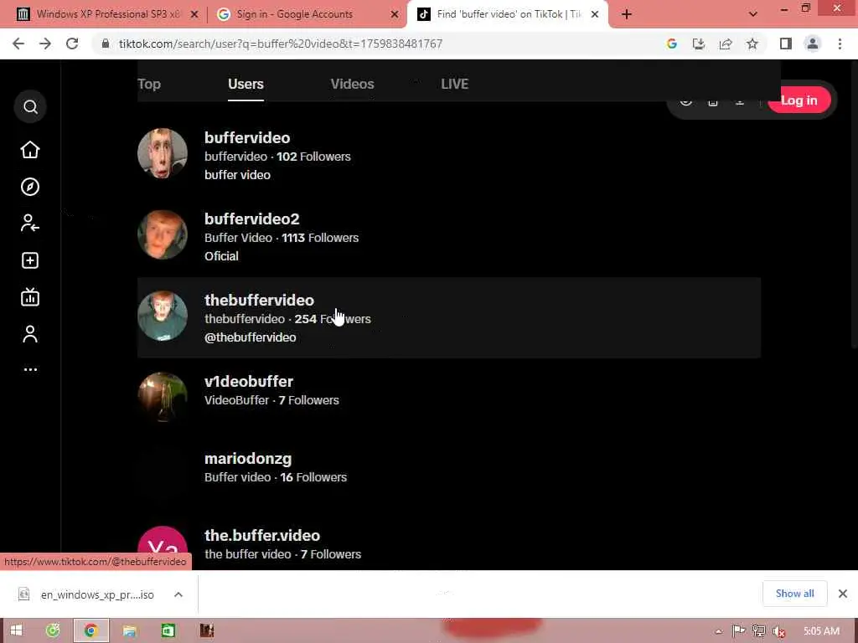Open tab search chevron in title bar

point(753,14)
